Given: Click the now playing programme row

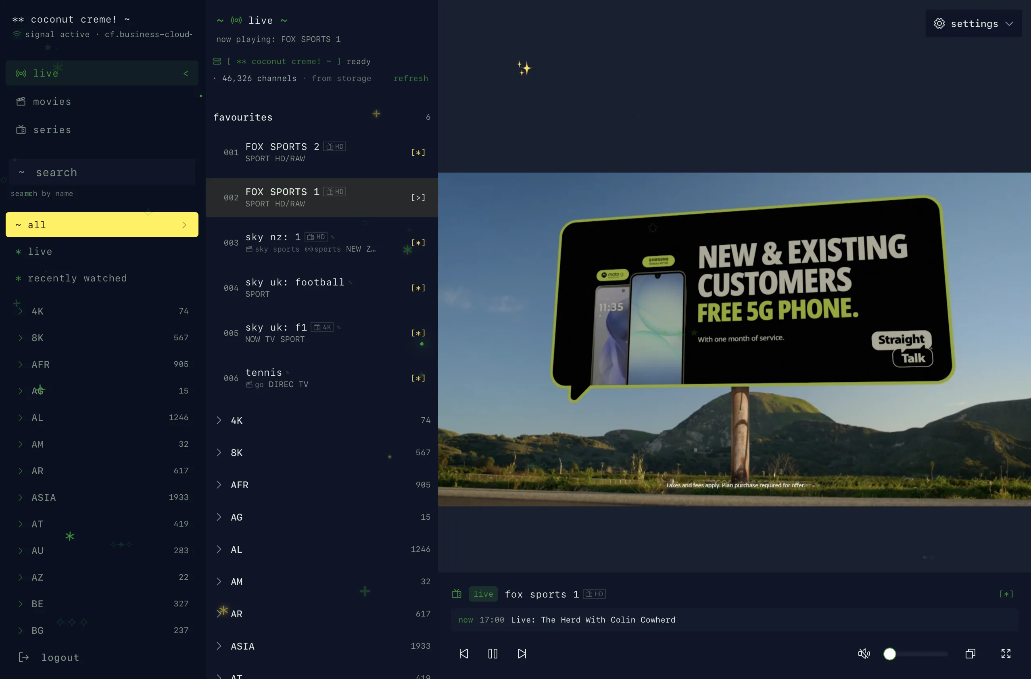Looking at the screenshot, I should click(734, 620).
